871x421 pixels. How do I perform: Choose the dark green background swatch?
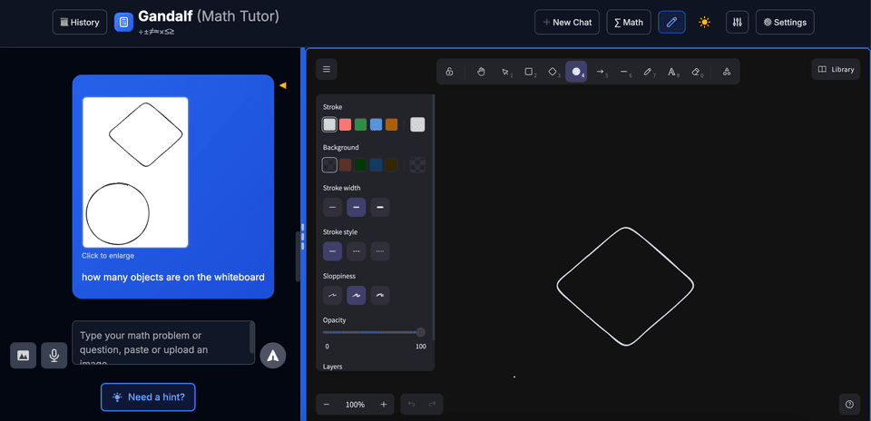tap(360, 165)
